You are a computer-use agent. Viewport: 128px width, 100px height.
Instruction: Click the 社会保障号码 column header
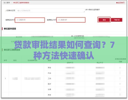click(32, 60)
